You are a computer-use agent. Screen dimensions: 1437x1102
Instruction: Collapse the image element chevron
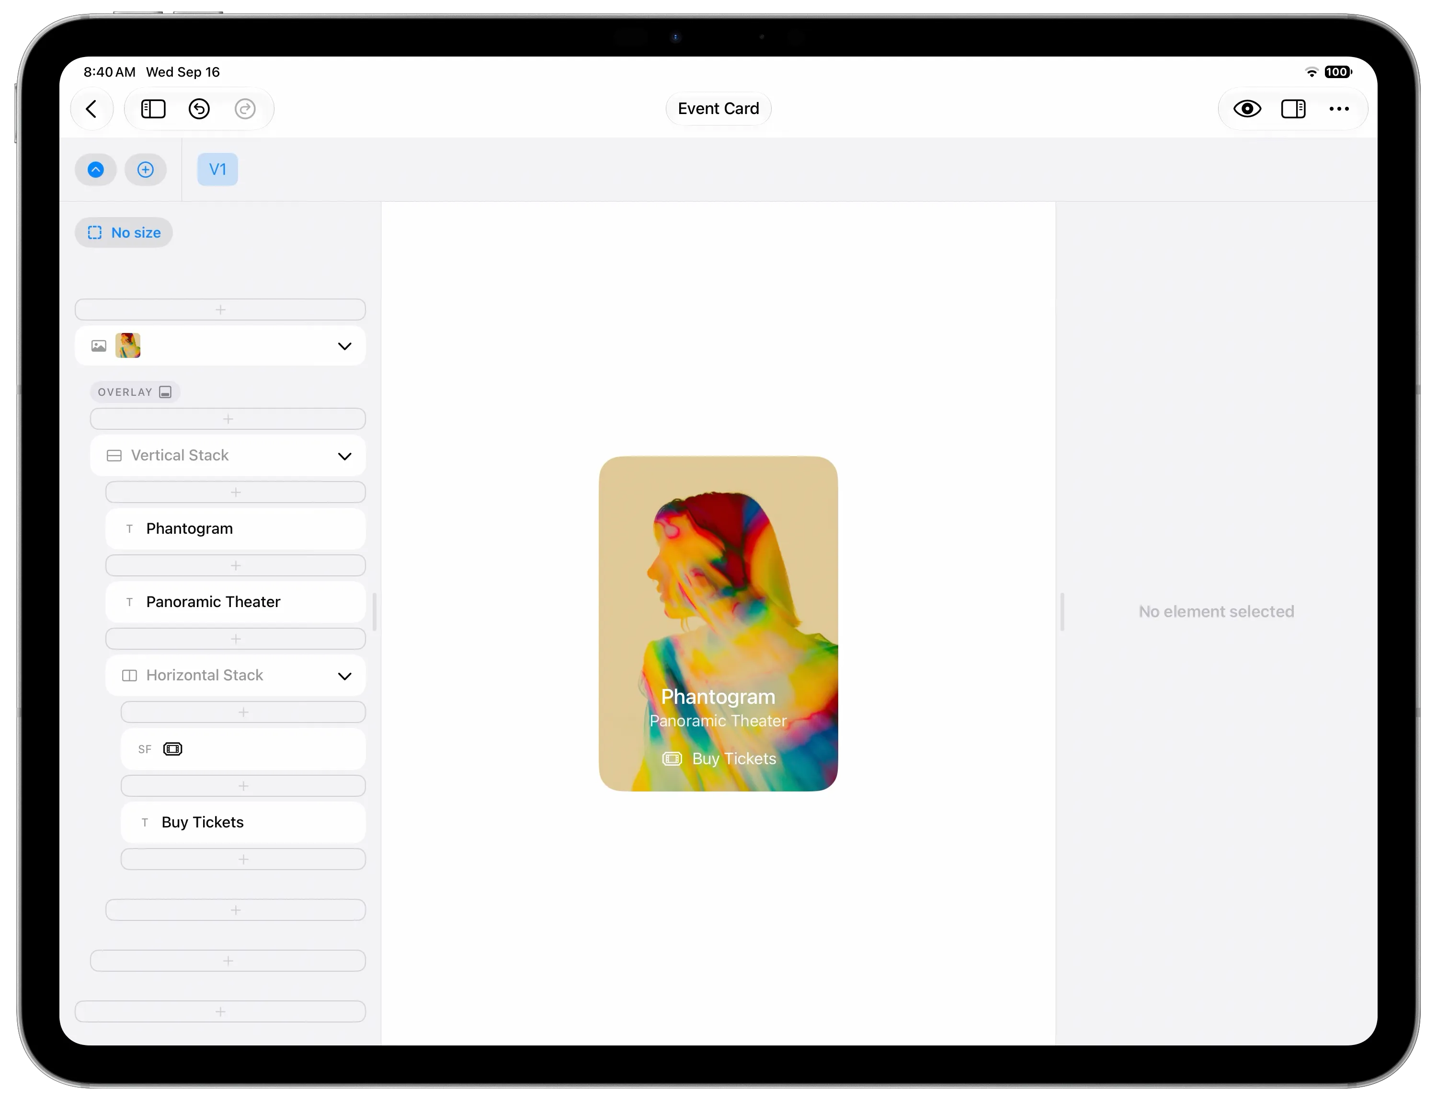(344, 346)
